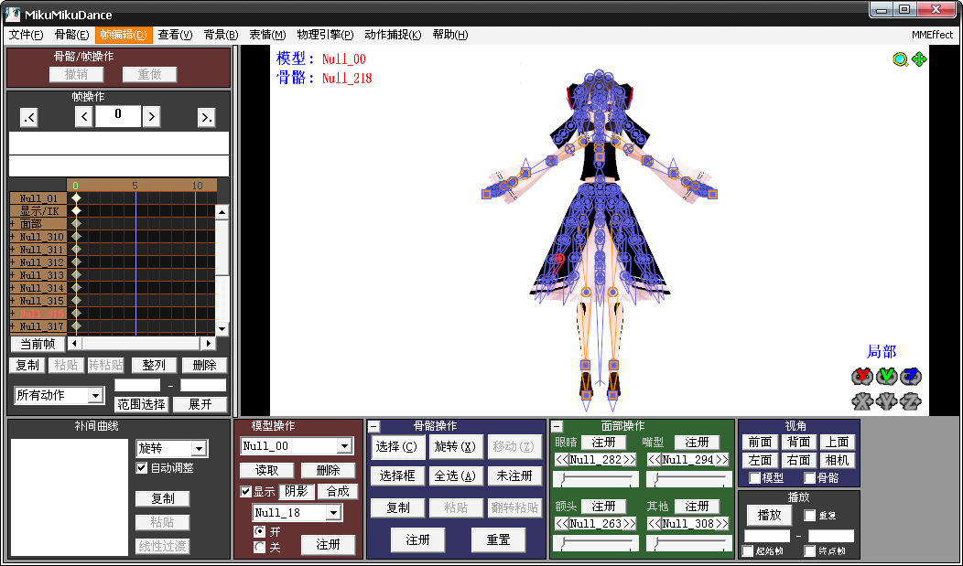This screenshot has width=963, height=566.
Task: Open the 物理引擎(P) menu
Action: [326, 35]
